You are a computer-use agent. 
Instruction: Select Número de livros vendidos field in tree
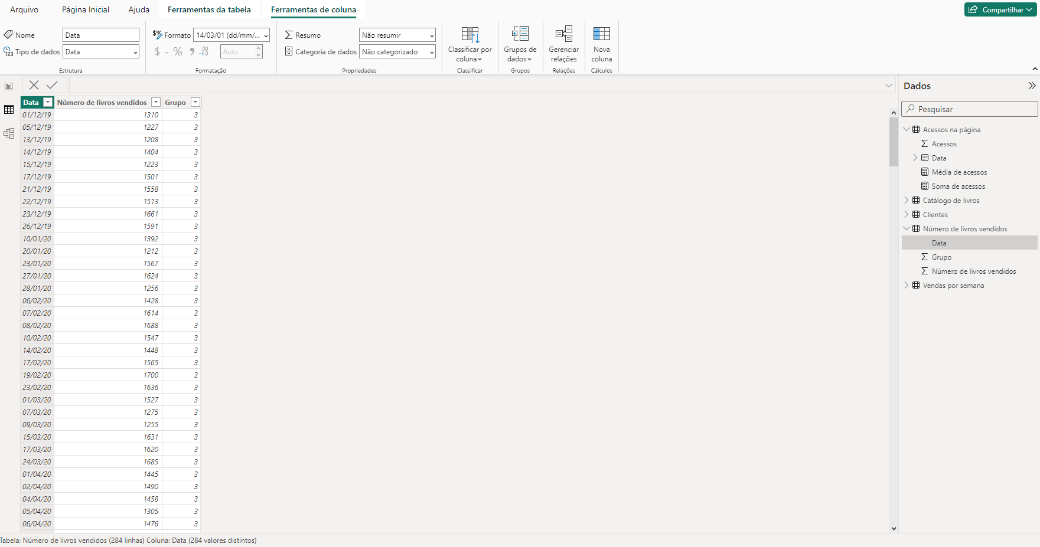coord(974,271)
